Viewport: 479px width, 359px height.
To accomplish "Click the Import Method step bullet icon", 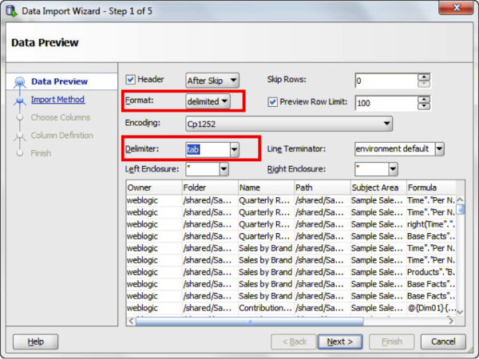I will (x=18, y=100).
